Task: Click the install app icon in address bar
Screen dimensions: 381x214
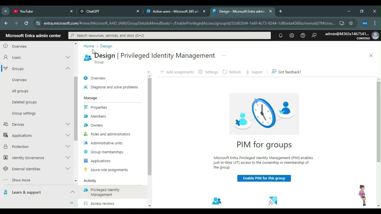Action: point(342,23)
